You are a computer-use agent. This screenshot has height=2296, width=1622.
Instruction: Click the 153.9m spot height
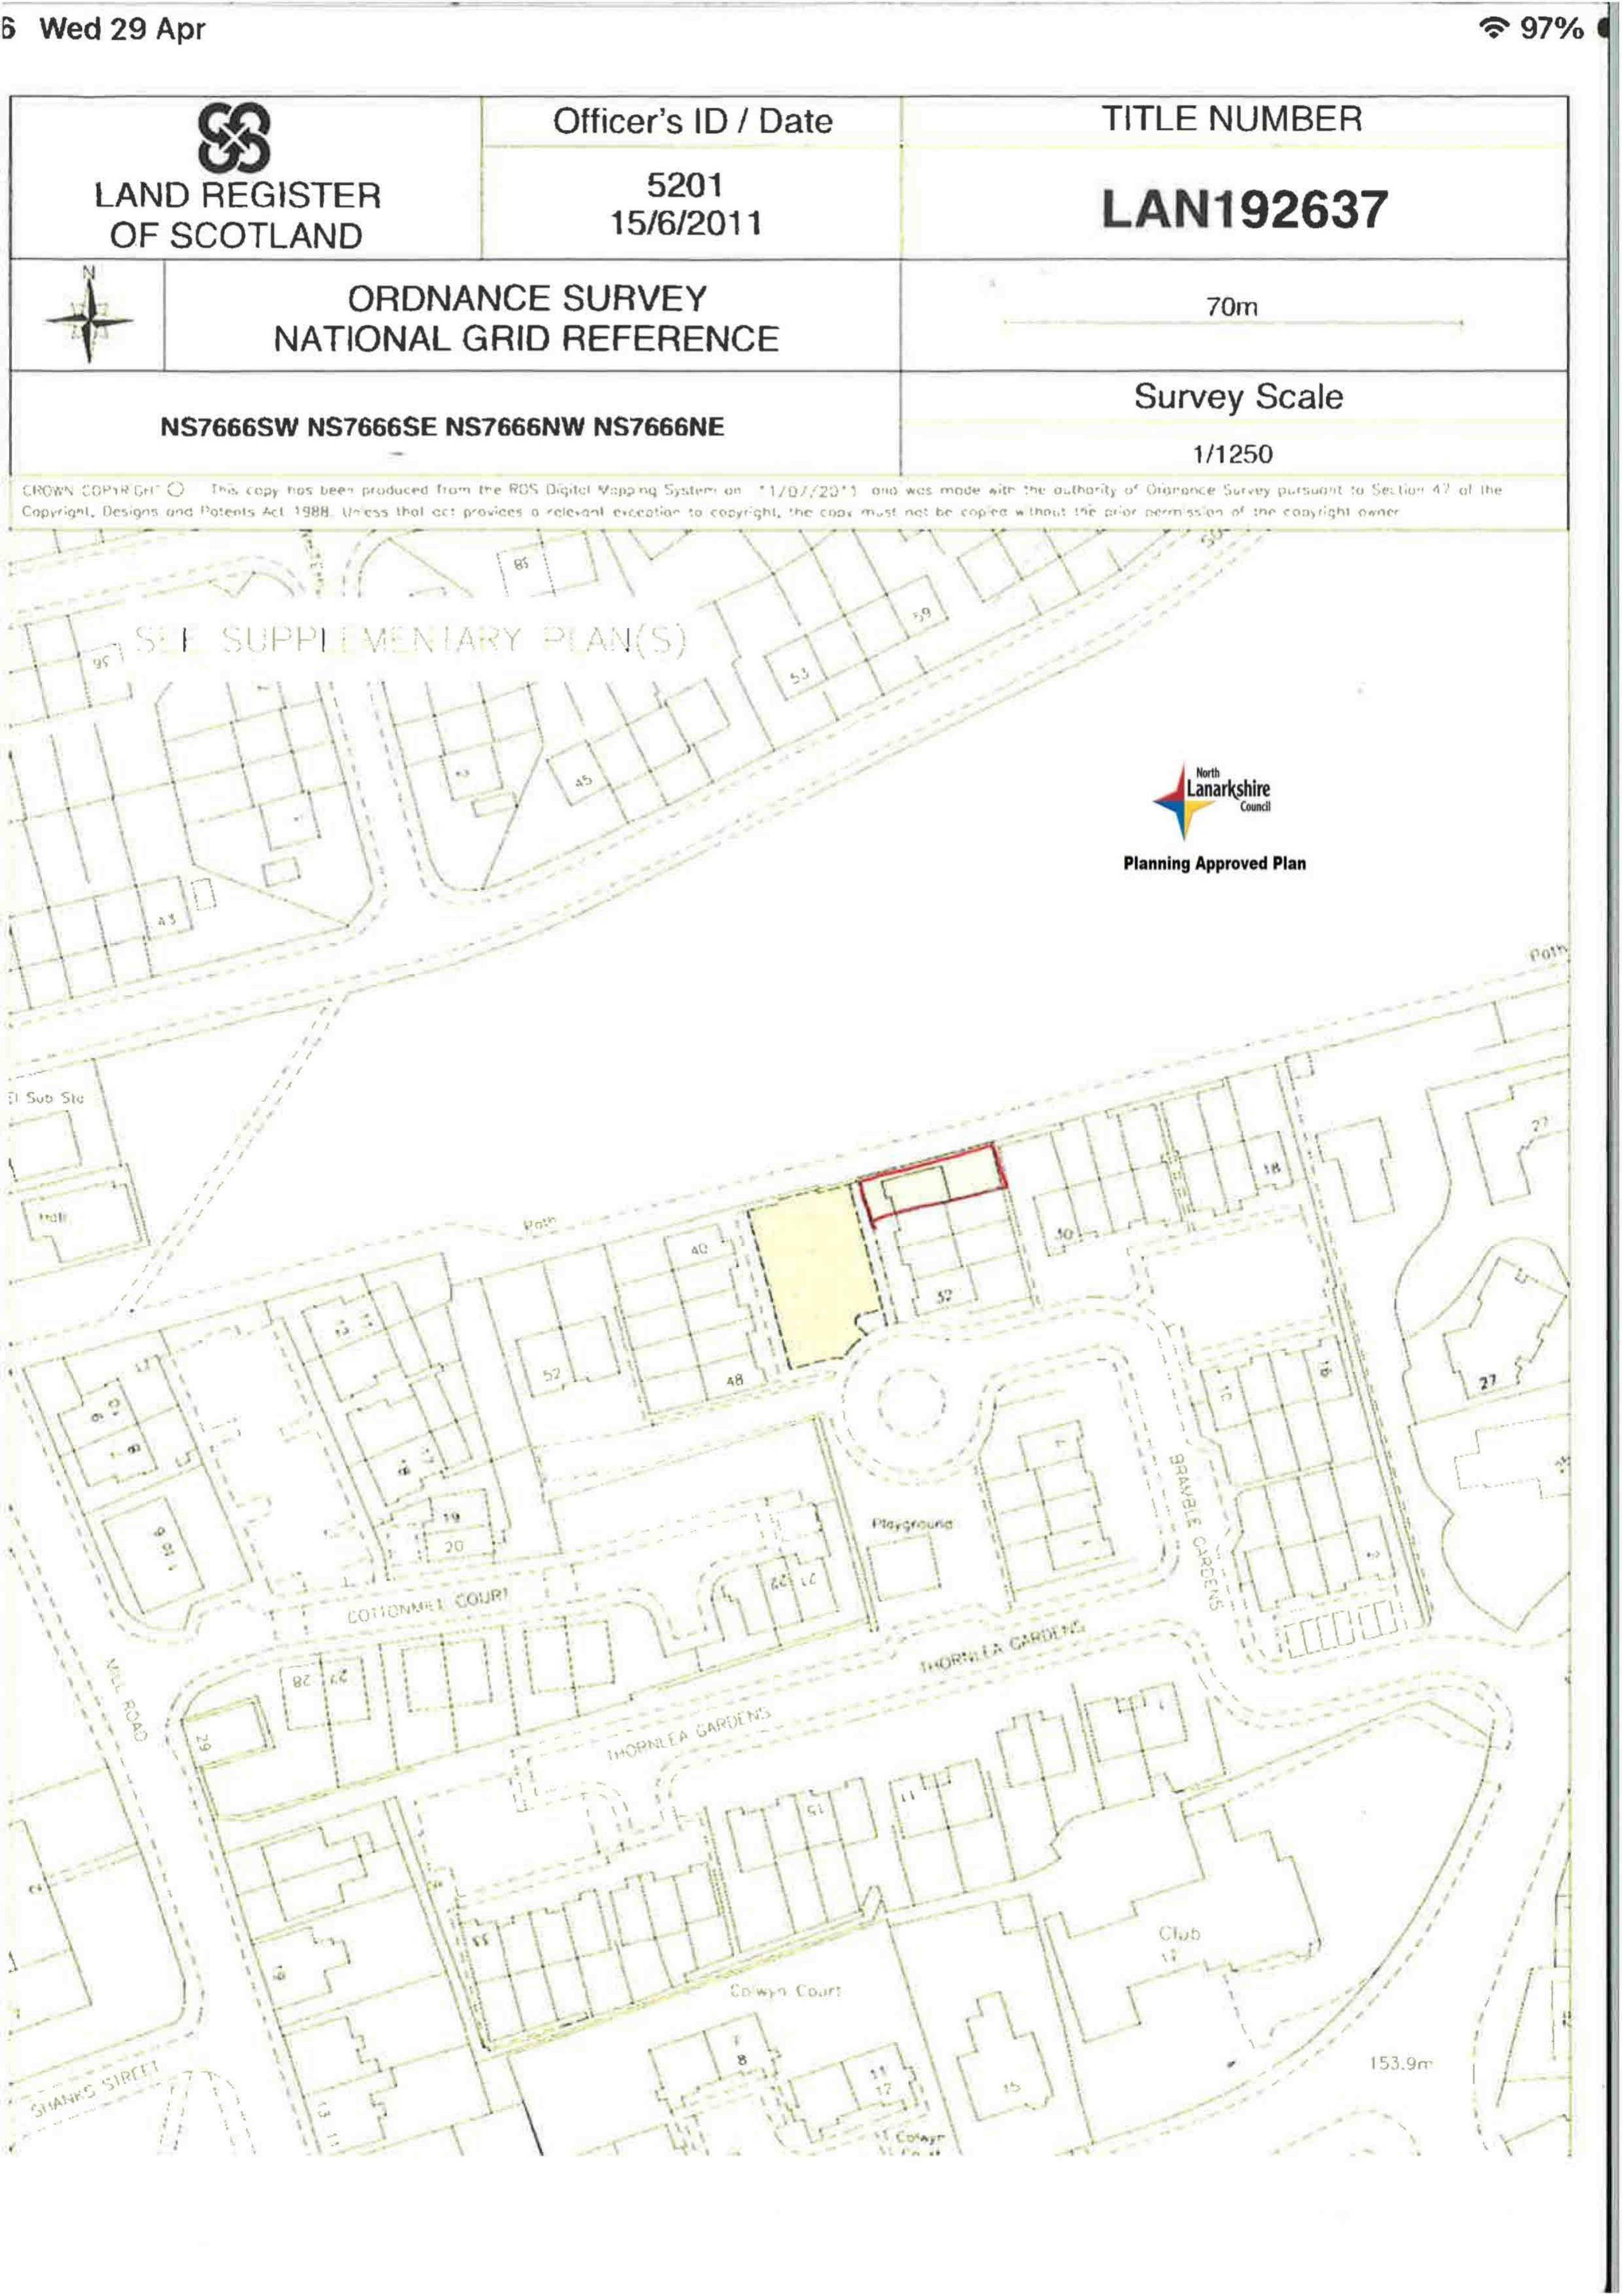coord(1401,2064)
